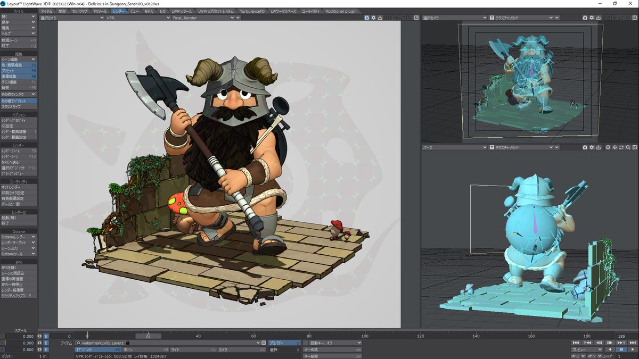Click the GI設定 button
This screenshot has height=359, width=639.
pyautogui.click(x=19, y=126)
